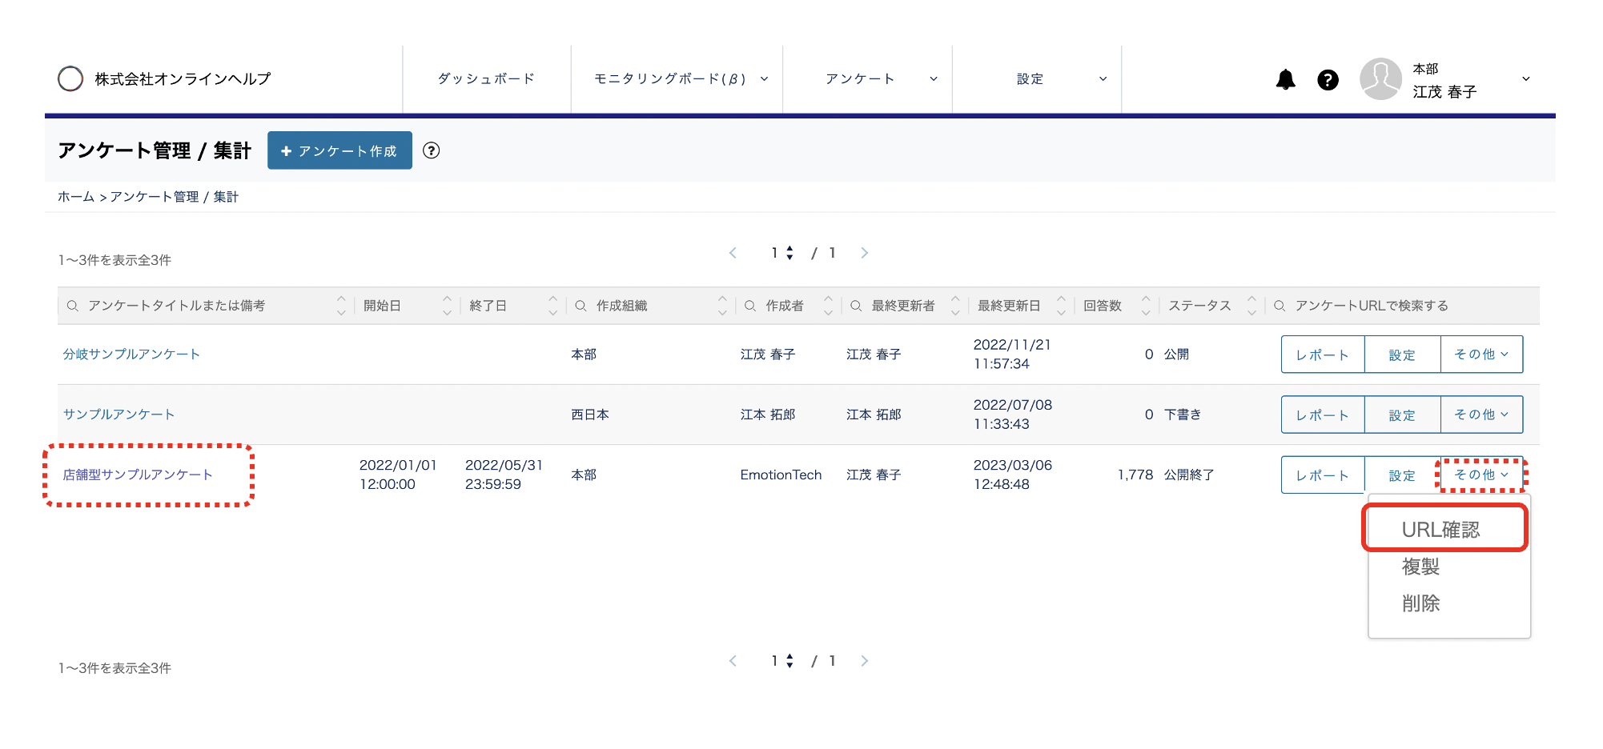Open その他 dropdown for 分岐サンプルアンケート
1603x749 pixels.
tap(1481, 354)
